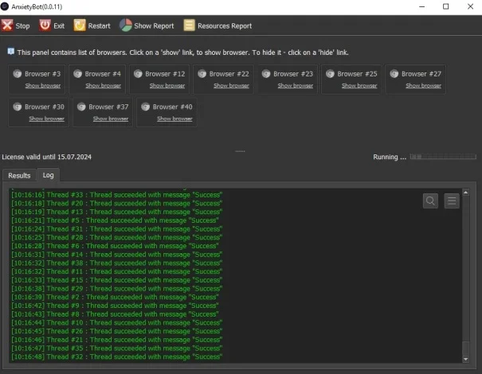Select log line for Thread #38
Viewport: 482px width, 374px height.
117,263
